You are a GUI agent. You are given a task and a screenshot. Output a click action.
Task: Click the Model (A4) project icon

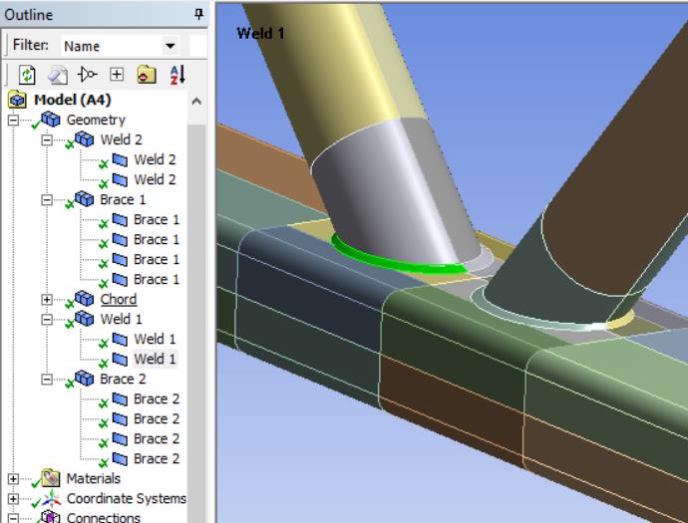pyautogui.click(x=17, y=100)
